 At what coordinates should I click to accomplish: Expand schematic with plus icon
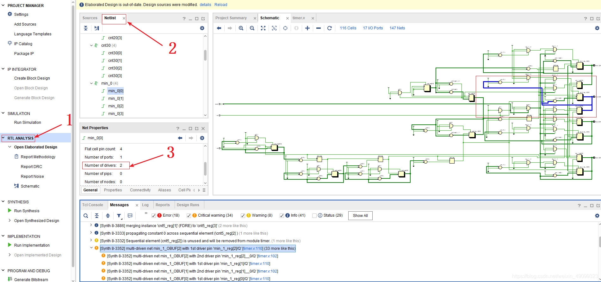click(307, 28)
